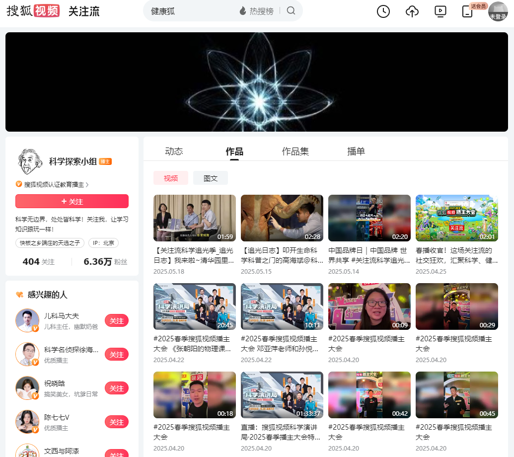514x457 pixels.
Task: Click the IP：北京 tag
Action: click(x=103, y=243)
